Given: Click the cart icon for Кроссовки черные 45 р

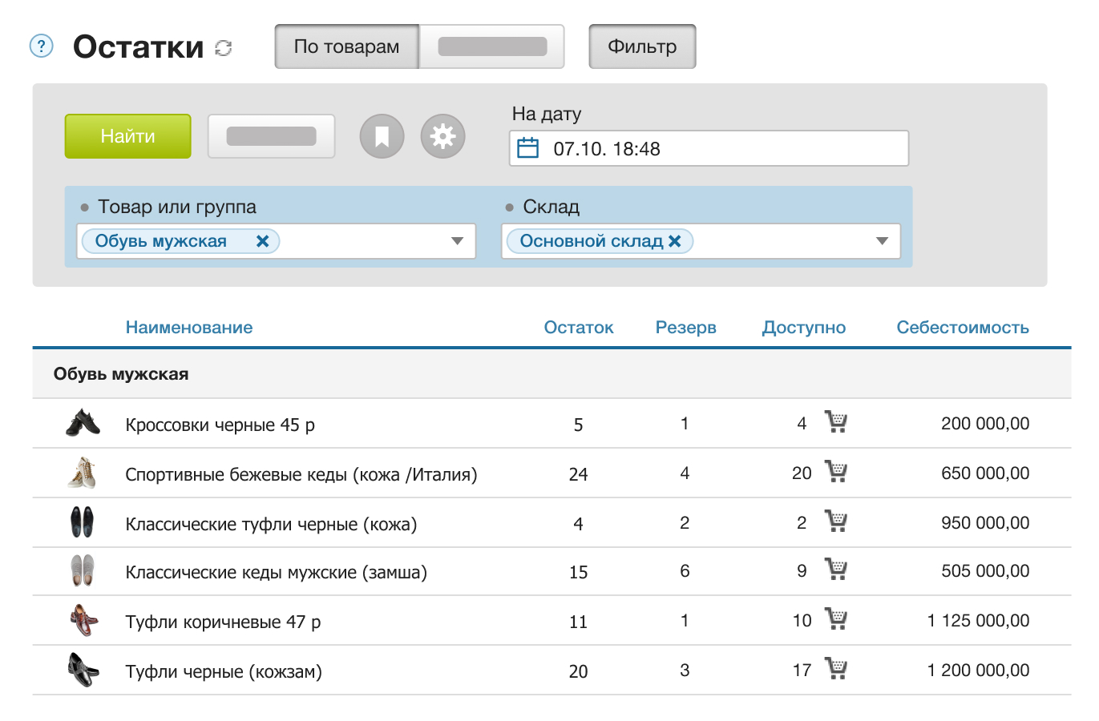Looking at the screenshot, I should [836, 421].
